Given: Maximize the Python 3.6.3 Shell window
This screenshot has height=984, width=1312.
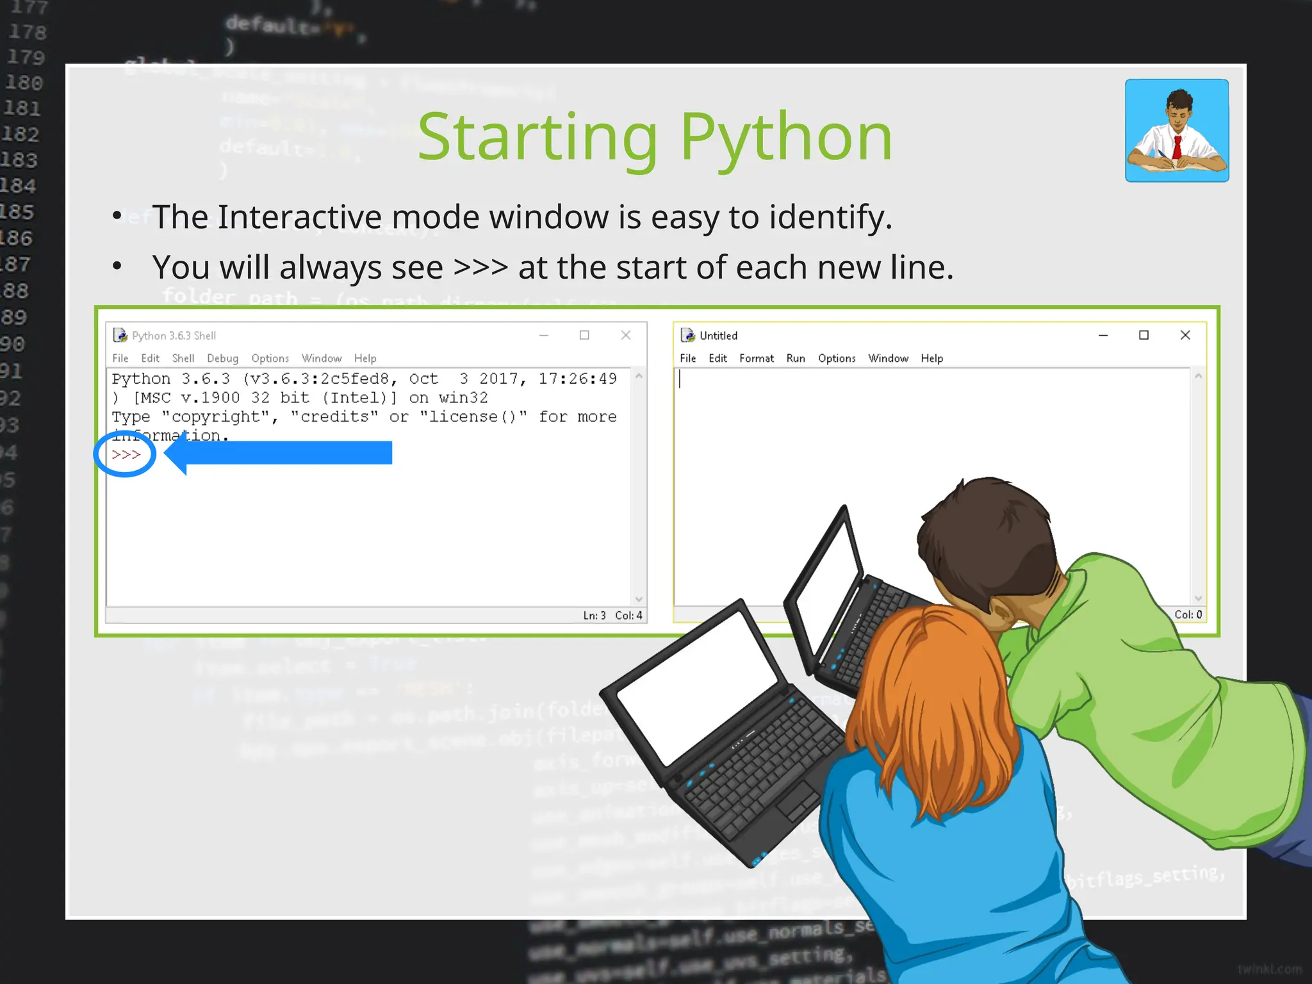Looking at the screenshot, I should tap(584, 335).
